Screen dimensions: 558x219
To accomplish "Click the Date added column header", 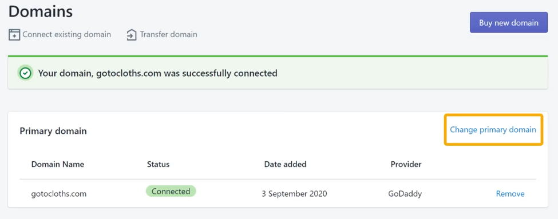I will [285, 164].
